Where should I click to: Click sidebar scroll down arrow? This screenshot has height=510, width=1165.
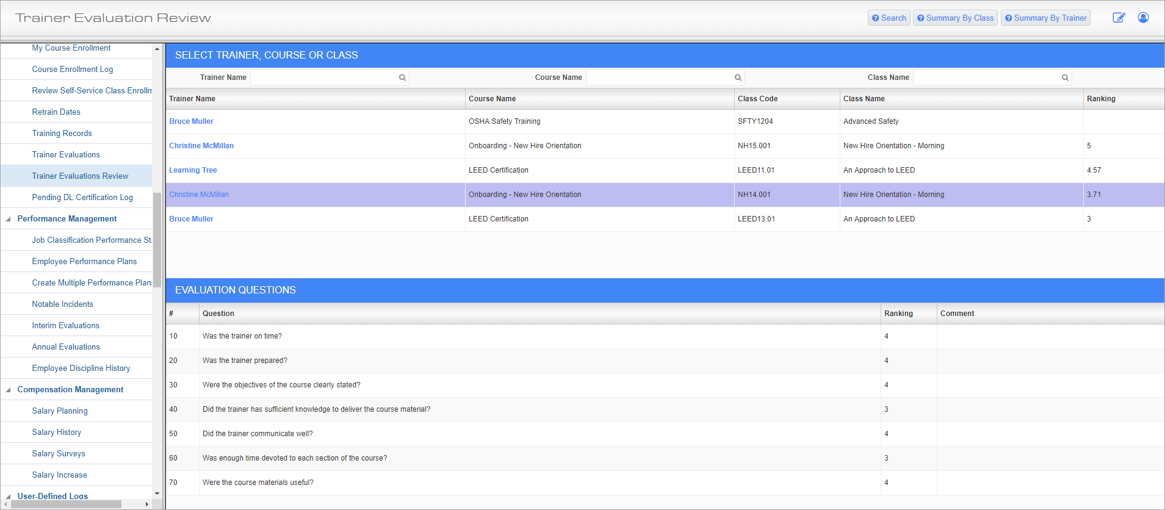coord(157,494)
